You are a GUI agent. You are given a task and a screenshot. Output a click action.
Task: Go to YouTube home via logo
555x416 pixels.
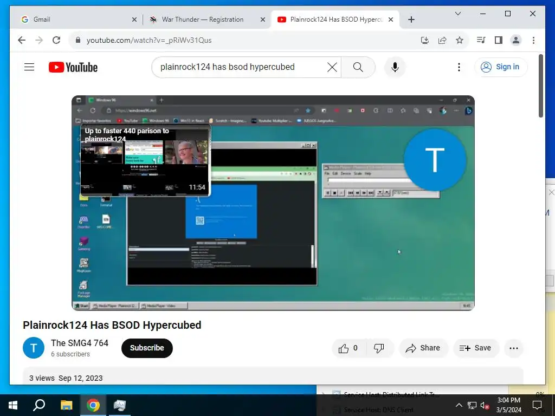(73, 67)
